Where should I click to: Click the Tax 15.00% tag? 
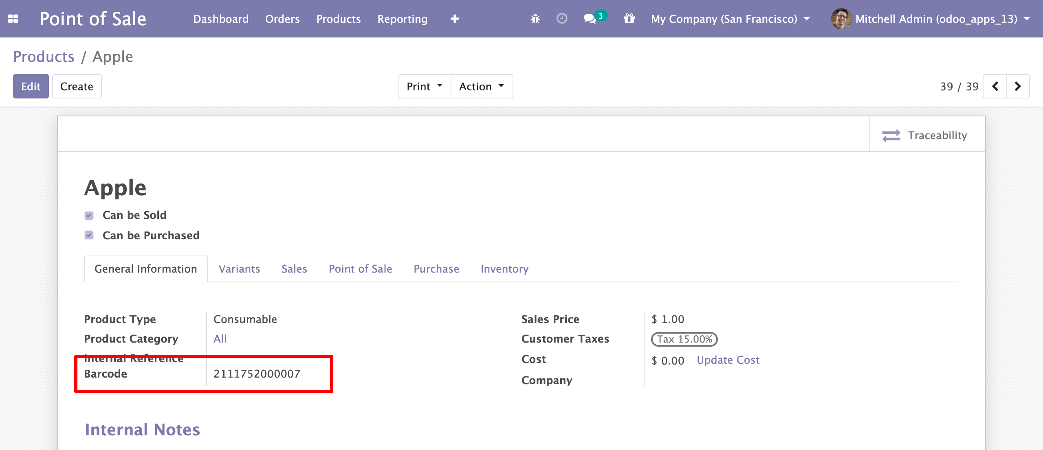pos(684,339)
